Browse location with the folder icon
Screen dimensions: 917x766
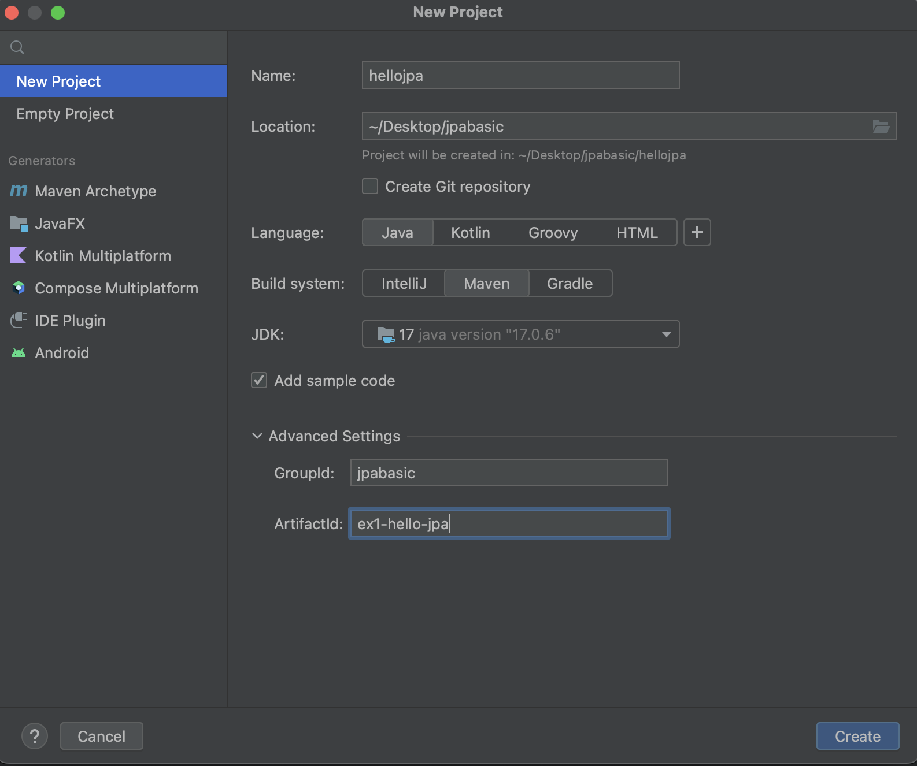click(881, 127)
